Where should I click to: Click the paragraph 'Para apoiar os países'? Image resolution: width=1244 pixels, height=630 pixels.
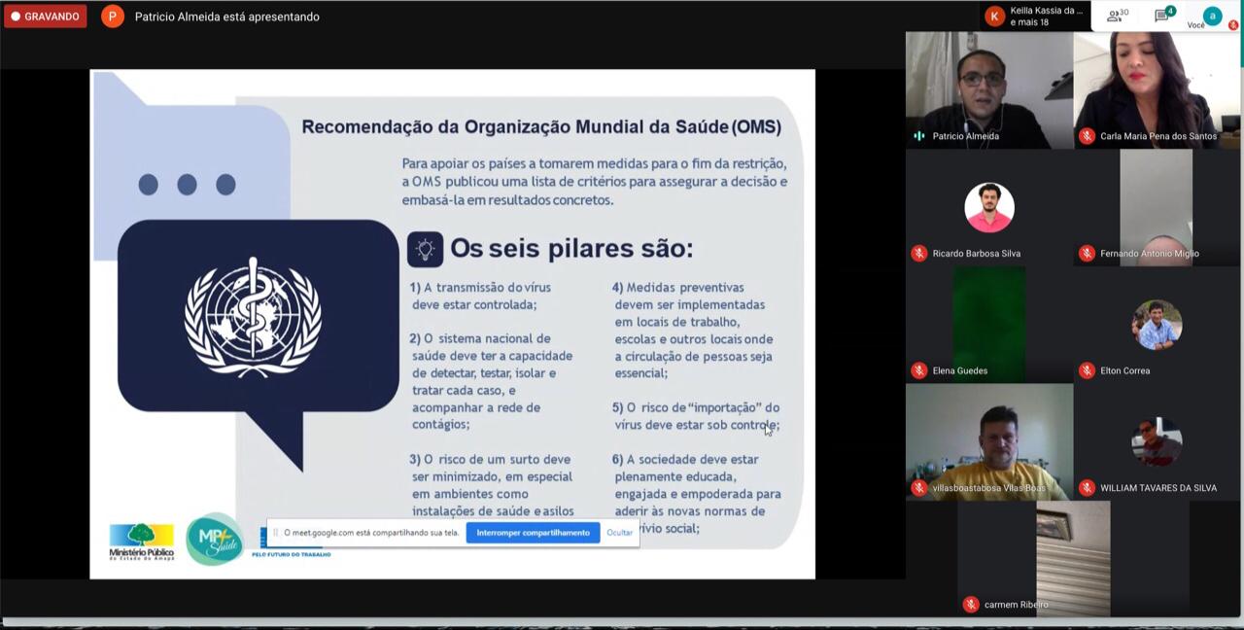point(594,181)
